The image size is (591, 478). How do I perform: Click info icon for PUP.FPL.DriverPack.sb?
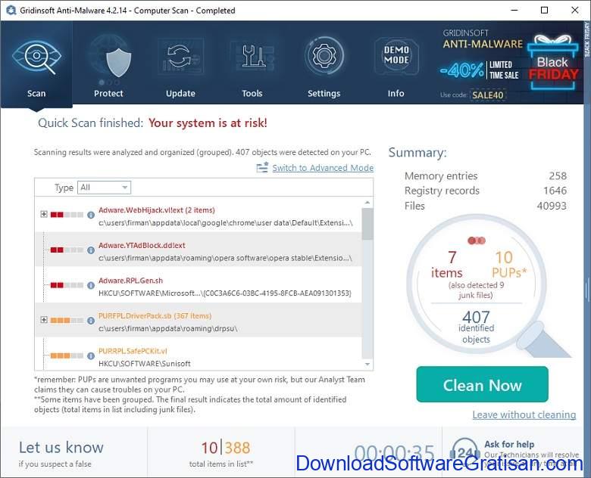coord(91,320)
